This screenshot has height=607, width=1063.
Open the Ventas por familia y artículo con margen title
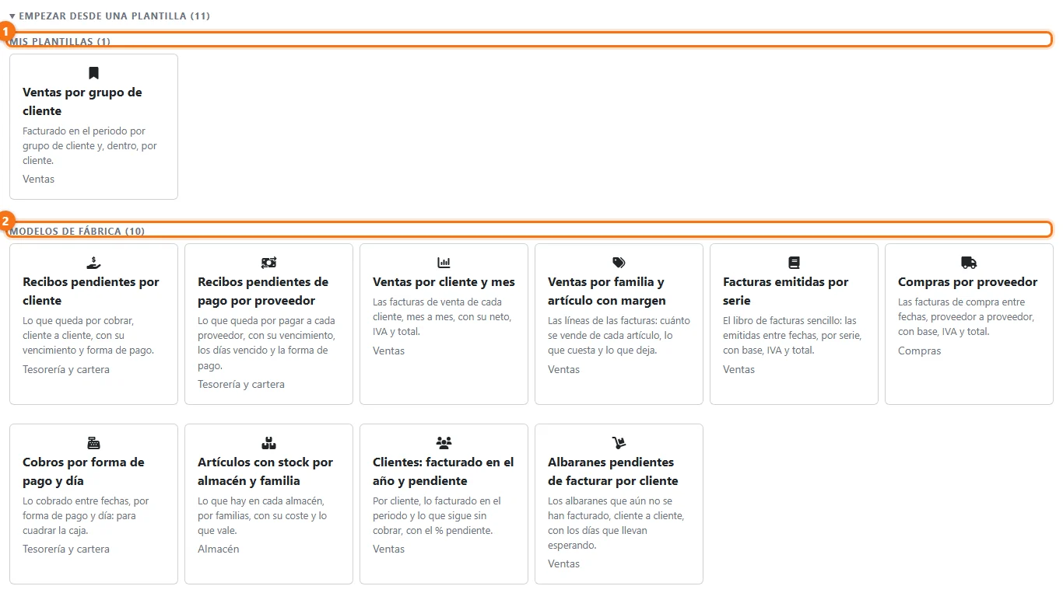[606, 291]
